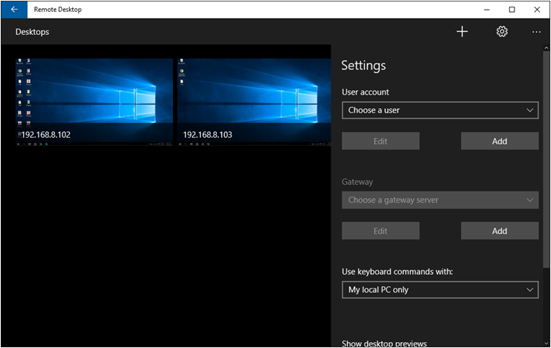551x348 pixels.
Task: Click Edit button under Gateway
Action: point(380,231)
